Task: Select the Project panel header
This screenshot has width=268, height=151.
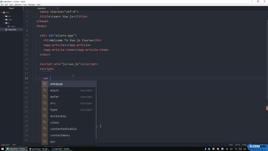Action: [11, 8]
